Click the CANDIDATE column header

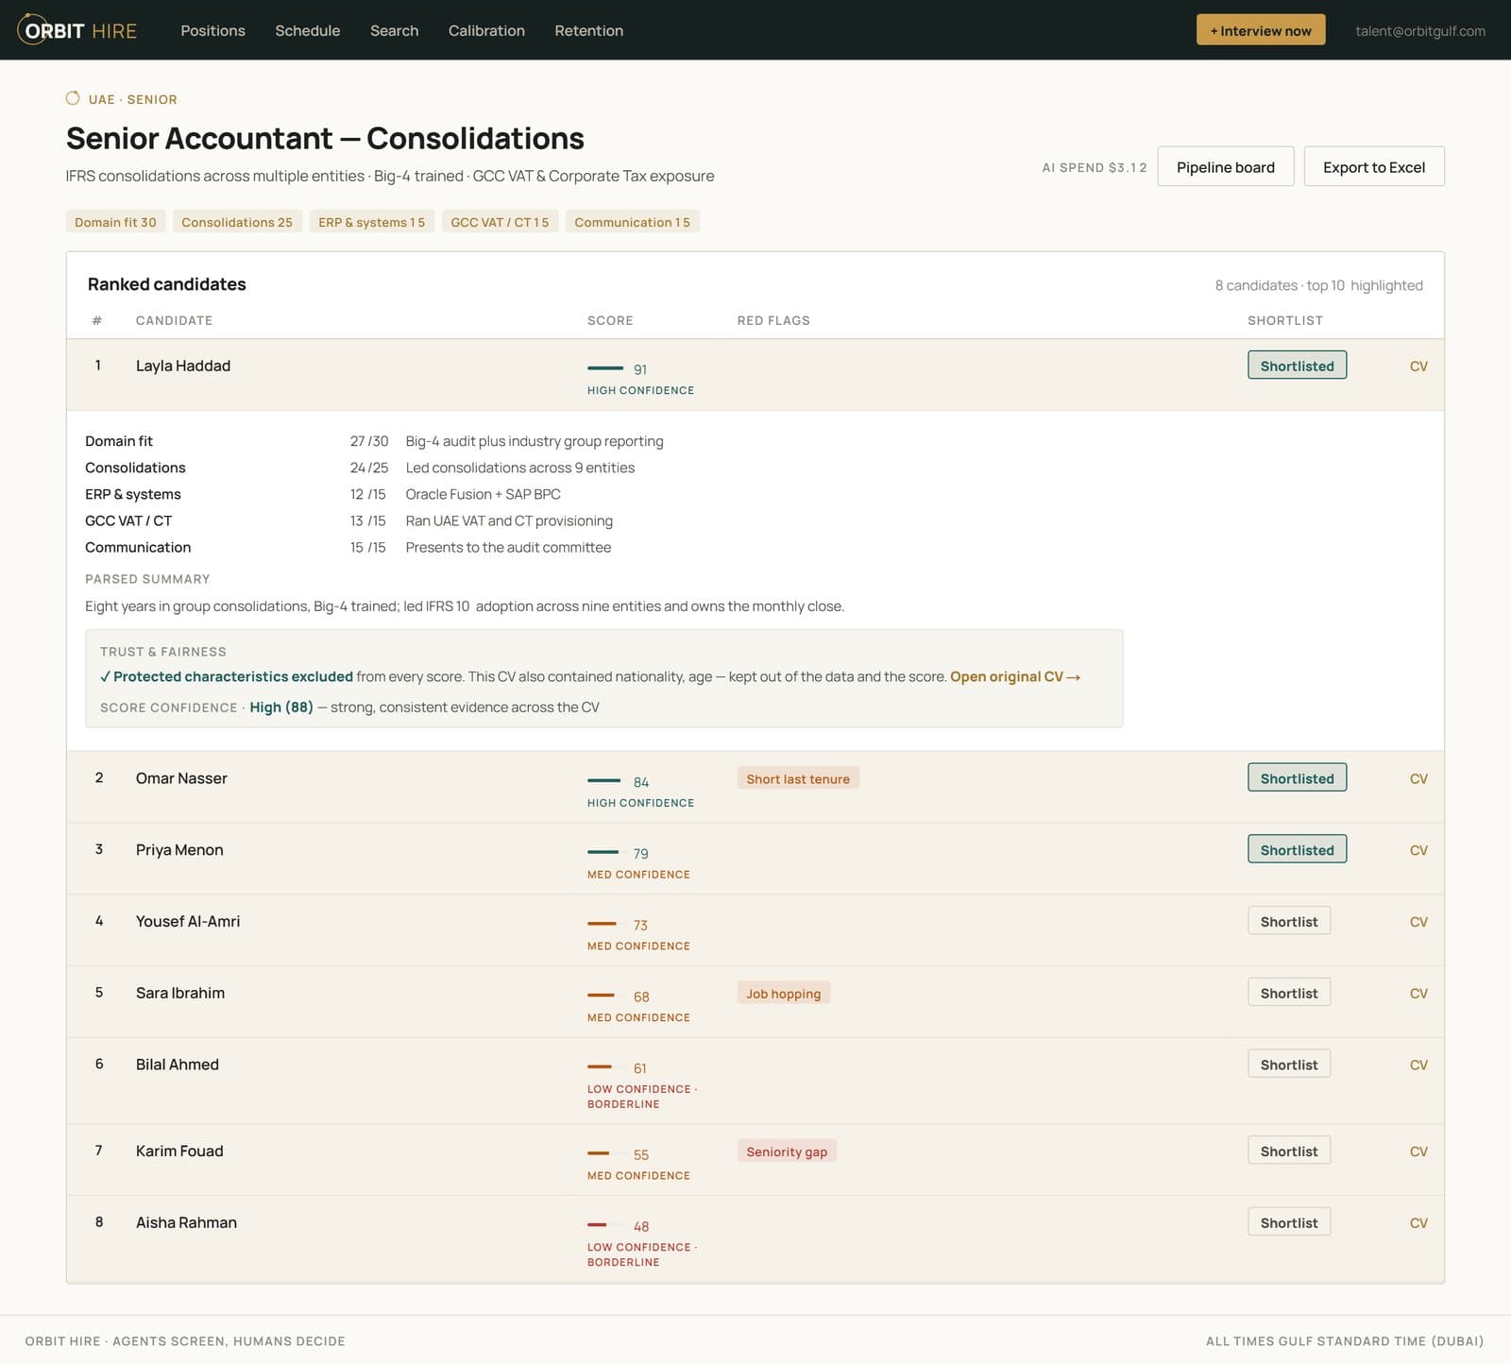click(x=174, y=320)
